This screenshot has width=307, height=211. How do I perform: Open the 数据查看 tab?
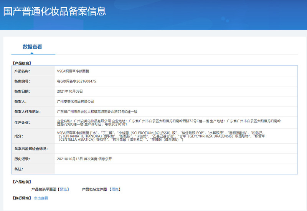pyautogui.click(x=32, y=47)
